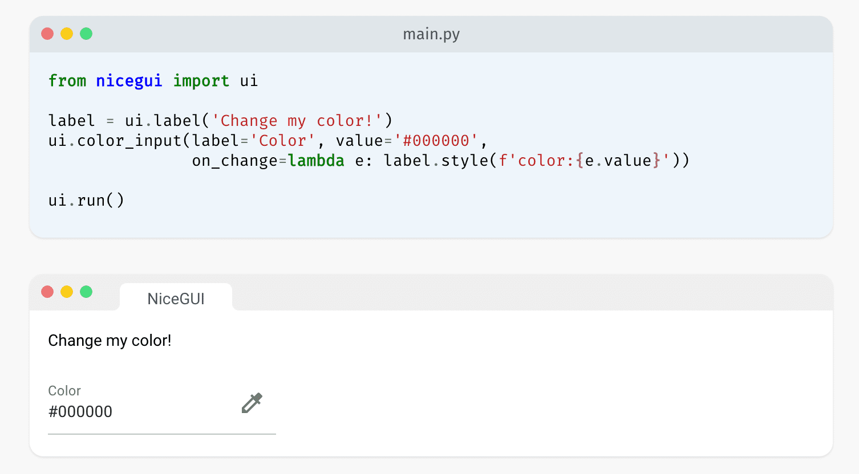This screenshot has height=474, width=859.
Task: Click the 'Change my color!' string in the code
Action: tap(297, 121)
